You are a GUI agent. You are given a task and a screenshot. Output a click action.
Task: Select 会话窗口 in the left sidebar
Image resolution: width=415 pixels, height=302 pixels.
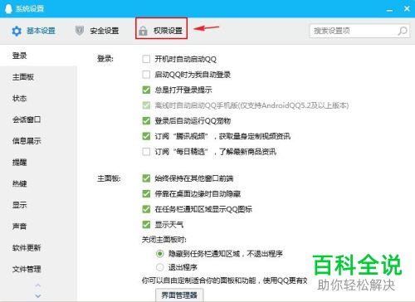tap(38, 119)
